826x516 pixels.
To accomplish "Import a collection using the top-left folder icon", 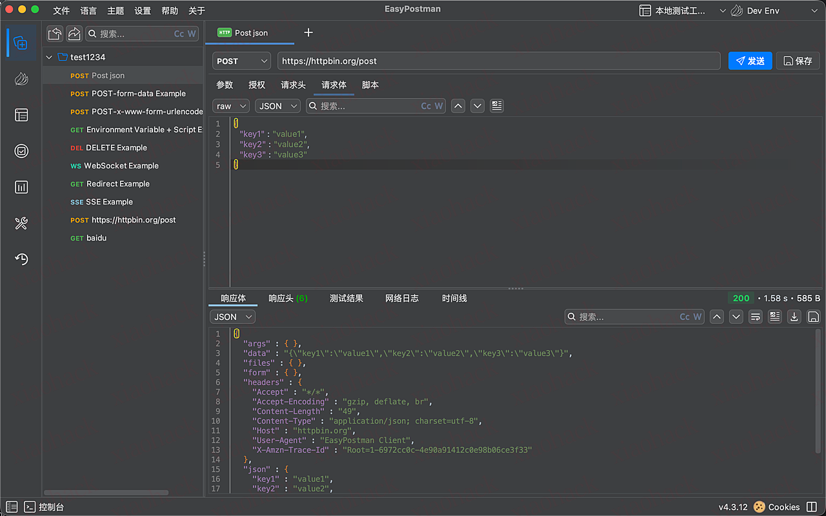I will tap(55, 32).
